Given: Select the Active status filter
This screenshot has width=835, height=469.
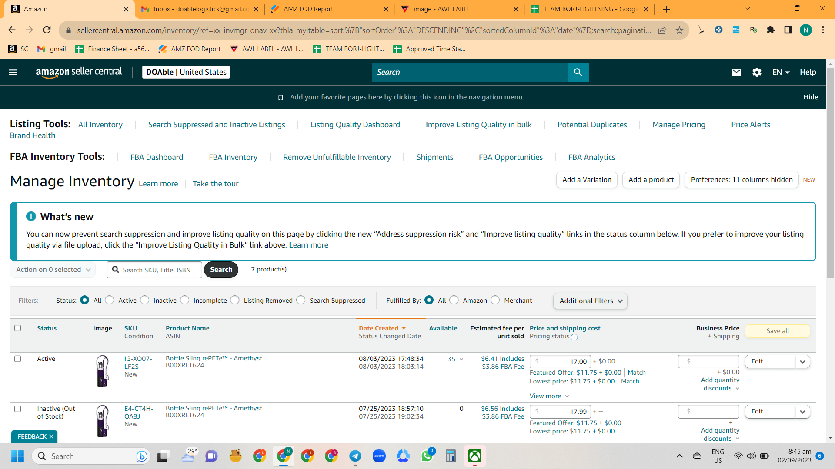Looking at the screenshot, I should click(x=110, y=300).
